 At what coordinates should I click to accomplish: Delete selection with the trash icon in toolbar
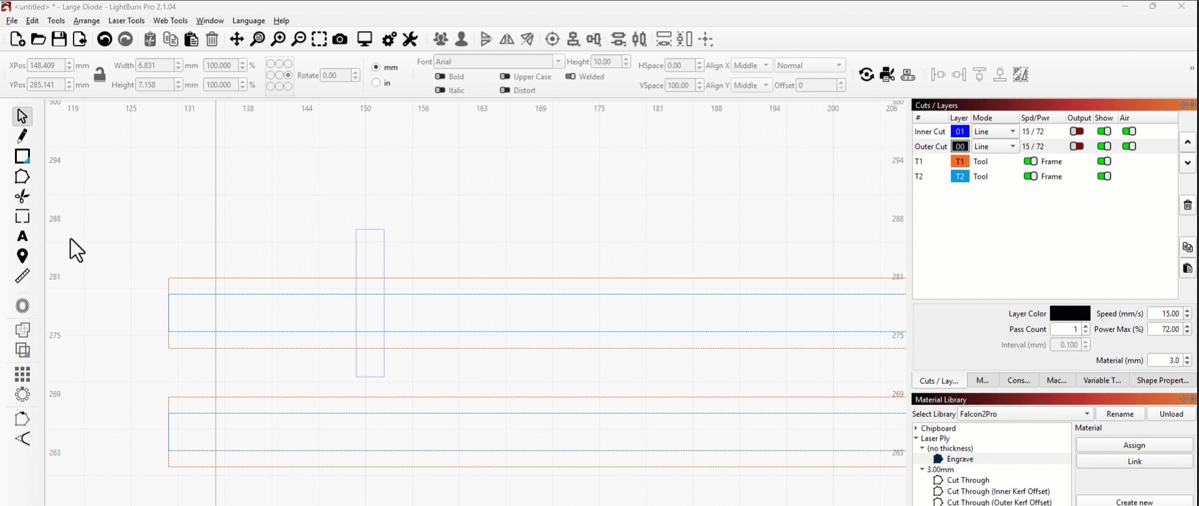pos(212,39)
